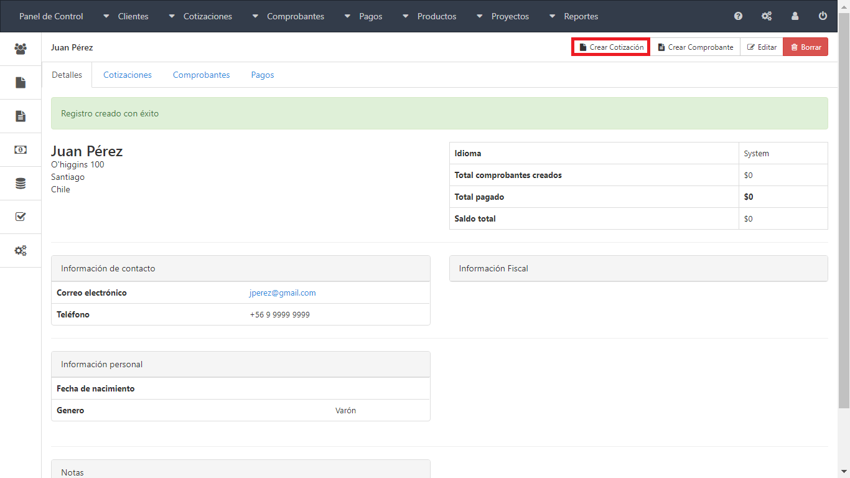Select the database stack icon in the sidebar
This screenshot has height=478, width=850.
(21, 183)
